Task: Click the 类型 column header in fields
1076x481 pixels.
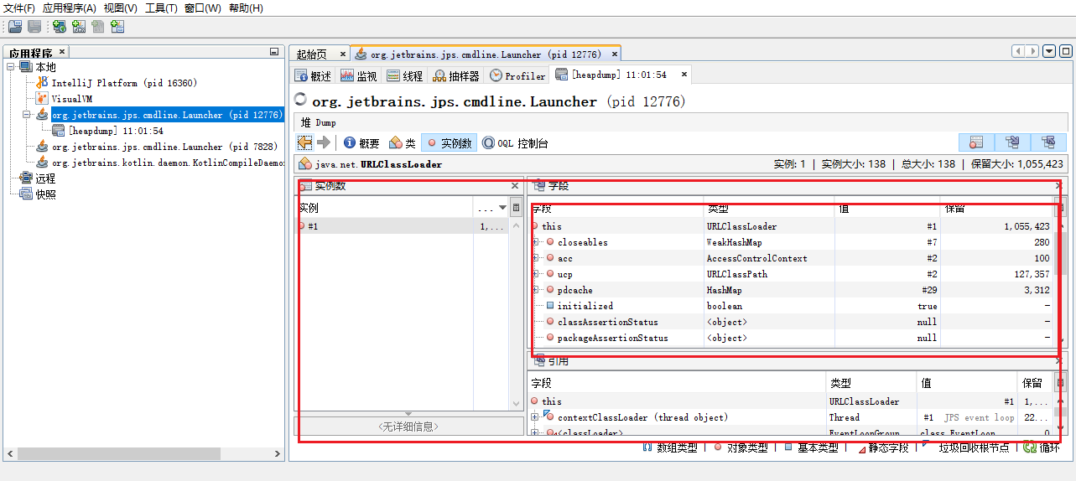Action: (769, 208)
